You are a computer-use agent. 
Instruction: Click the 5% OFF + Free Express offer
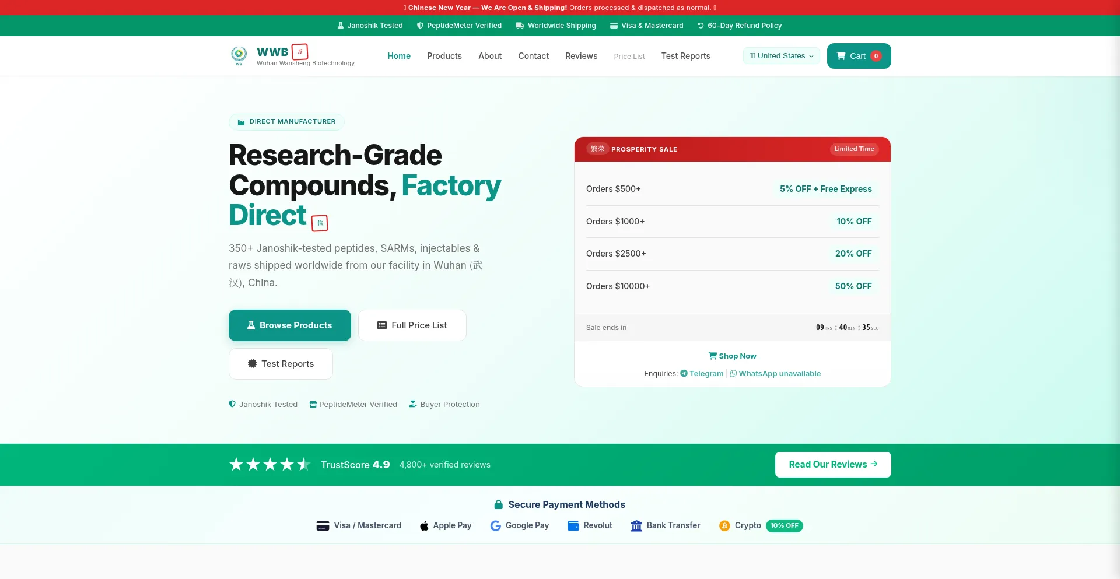click(x=826, y=189)
